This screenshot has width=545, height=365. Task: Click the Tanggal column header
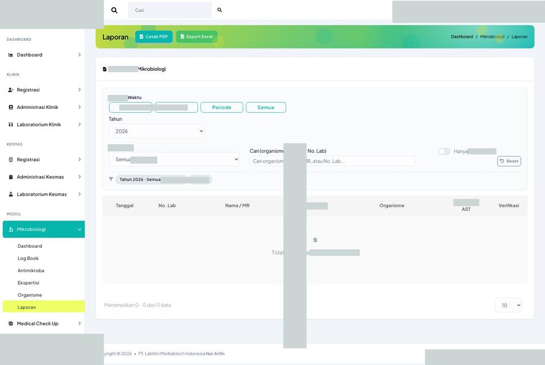[124, 205]
